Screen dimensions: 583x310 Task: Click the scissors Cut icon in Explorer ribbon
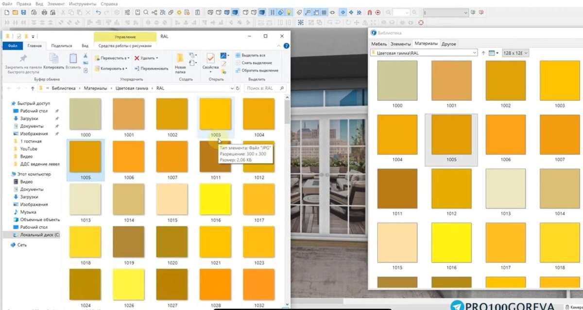pyautogui.click(x=86, y=56)
